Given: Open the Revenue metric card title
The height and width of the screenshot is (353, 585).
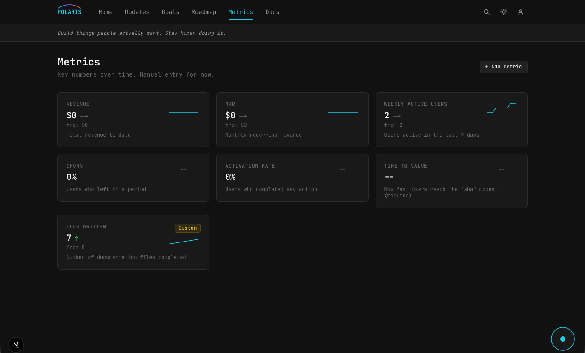Looking at the screenshot, I should point(78,104).
